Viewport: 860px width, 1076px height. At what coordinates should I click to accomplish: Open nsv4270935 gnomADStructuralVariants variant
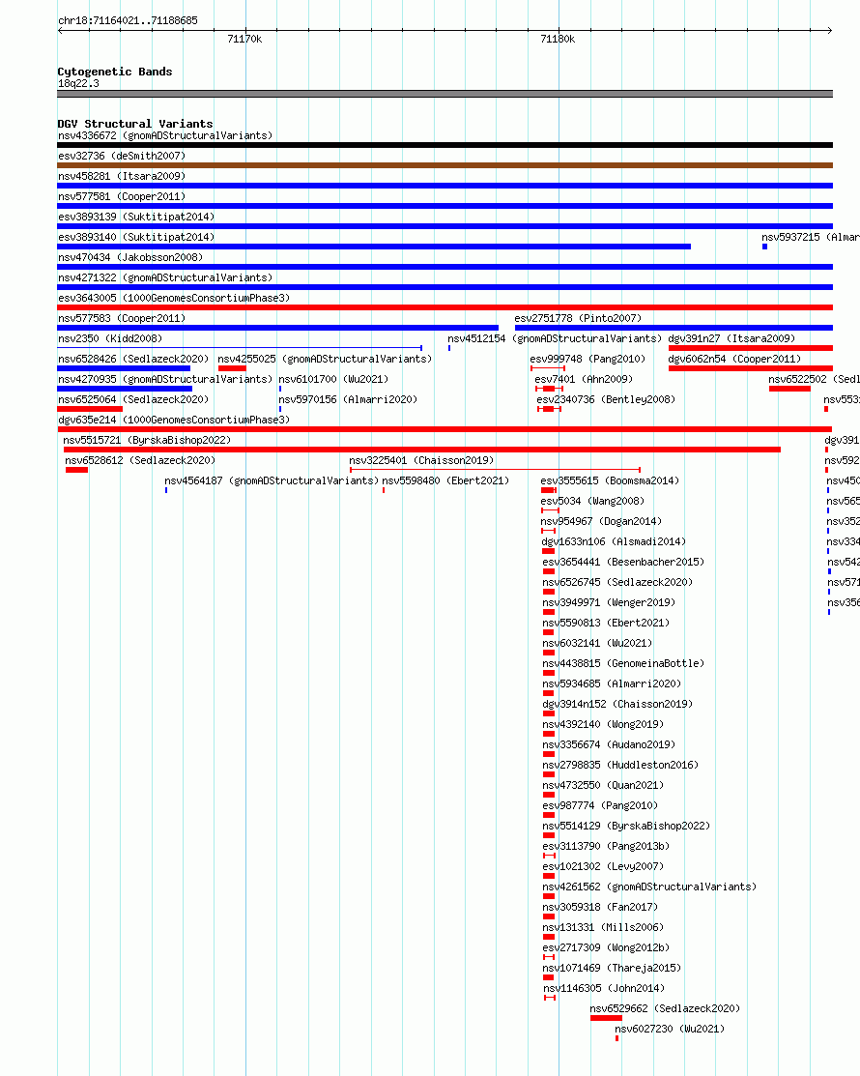tap(125, 389)
